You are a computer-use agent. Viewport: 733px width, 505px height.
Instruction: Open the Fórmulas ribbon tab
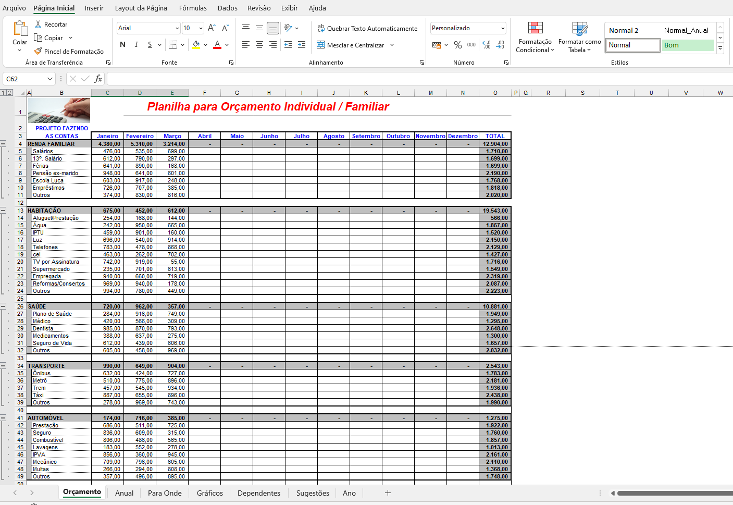pos(193,8)
